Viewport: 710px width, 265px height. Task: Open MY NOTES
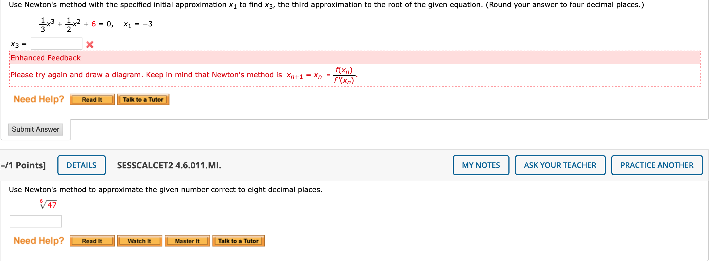click(481, 165)
